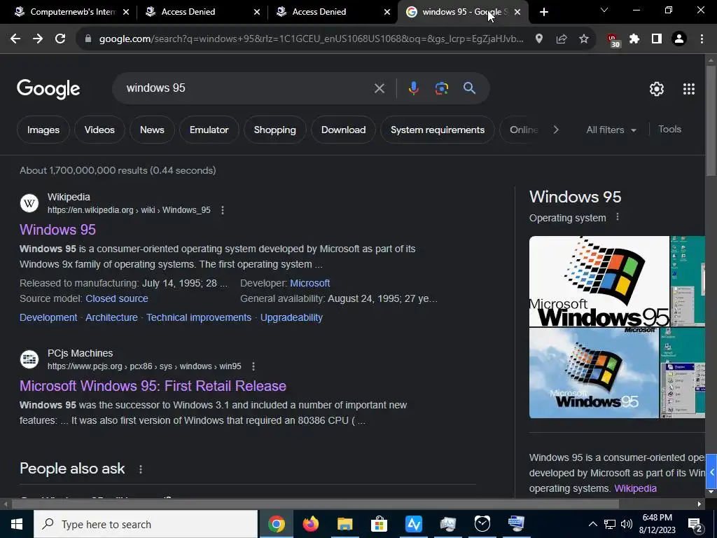Screen dimensions: 717x538
Task: Select the Shopping filter chip
Action: (274, 130)
